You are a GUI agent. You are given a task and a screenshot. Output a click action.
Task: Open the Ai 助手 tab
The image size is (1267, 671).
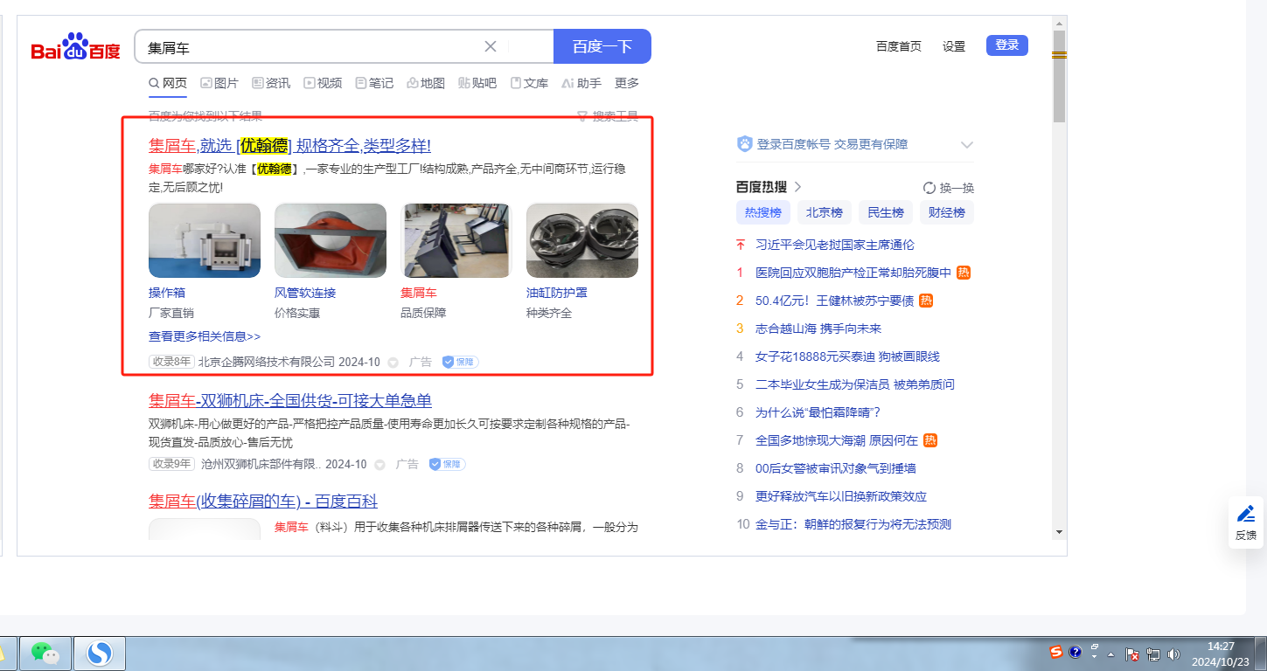click(581, 83)
